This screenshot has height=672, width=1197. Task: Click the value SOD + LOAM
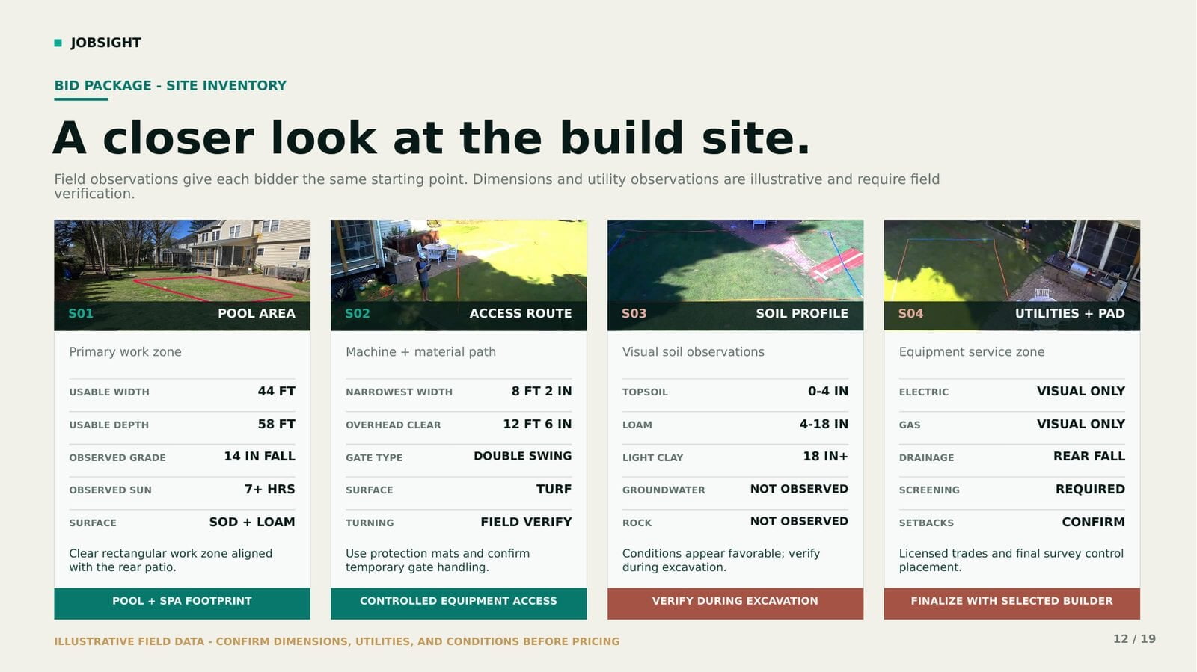coord(252,522)
